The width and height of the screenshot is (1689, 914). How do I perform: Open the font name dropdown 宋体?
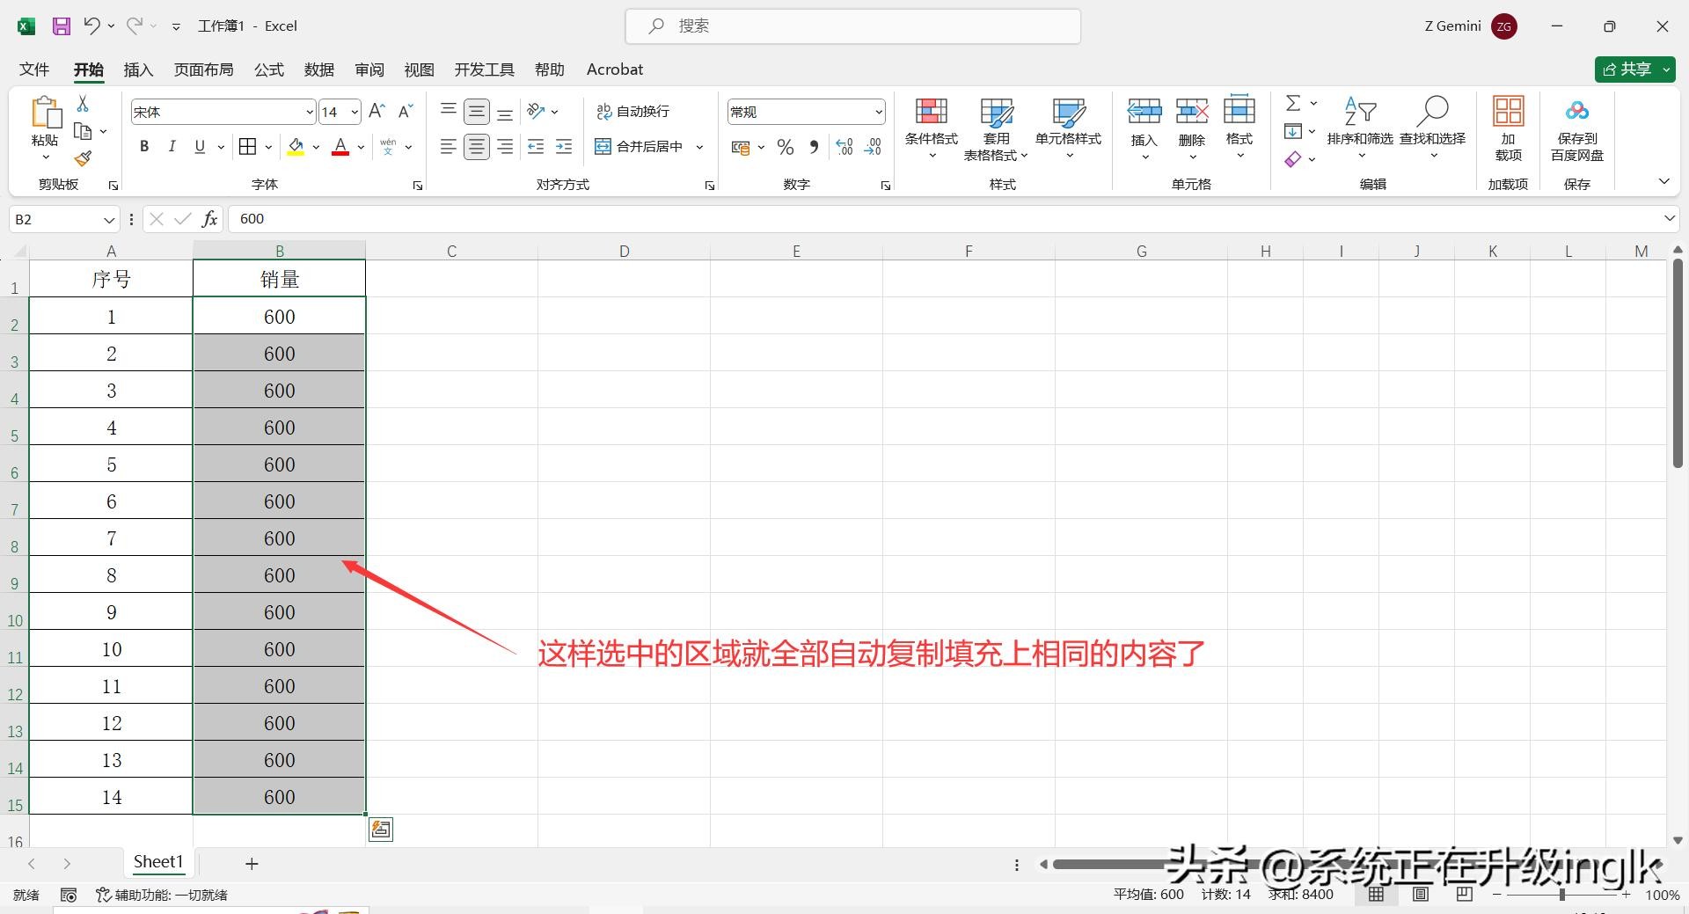coord(310,112)
